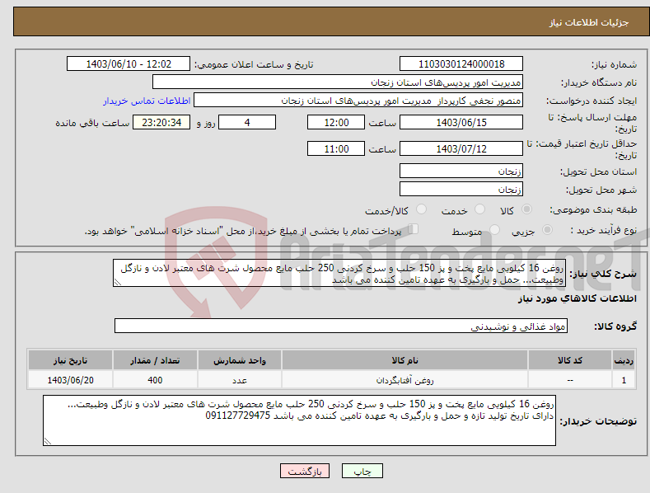Click the بازگشت back button
Viewport: 650px width, 493px height.
coord(305,471)
